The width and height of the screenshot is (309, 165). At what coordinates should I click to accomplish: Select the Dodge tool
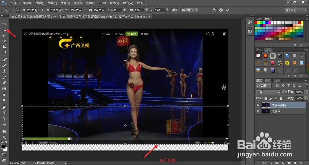pyautogui.click(x=4, y=101)
